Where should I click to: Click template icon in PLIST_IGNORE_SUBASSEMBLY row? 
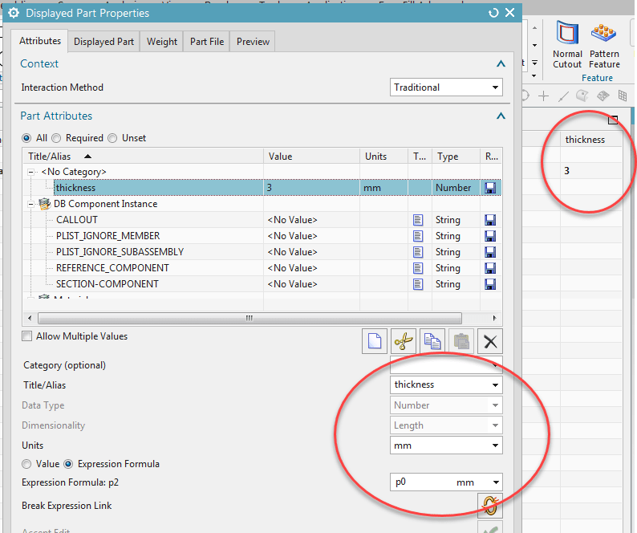click(418, 252)
